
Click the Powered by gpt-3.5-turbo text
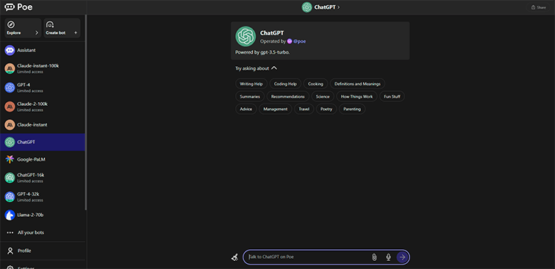click(262, 52)
